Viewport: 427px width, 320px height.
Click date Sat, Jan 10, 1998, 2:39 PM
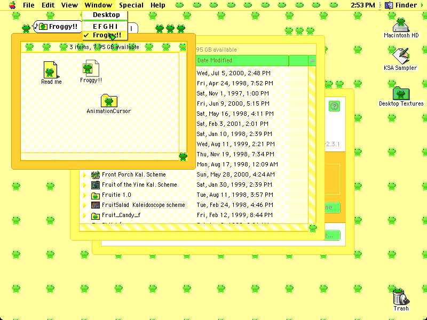(x=234, y=134)
